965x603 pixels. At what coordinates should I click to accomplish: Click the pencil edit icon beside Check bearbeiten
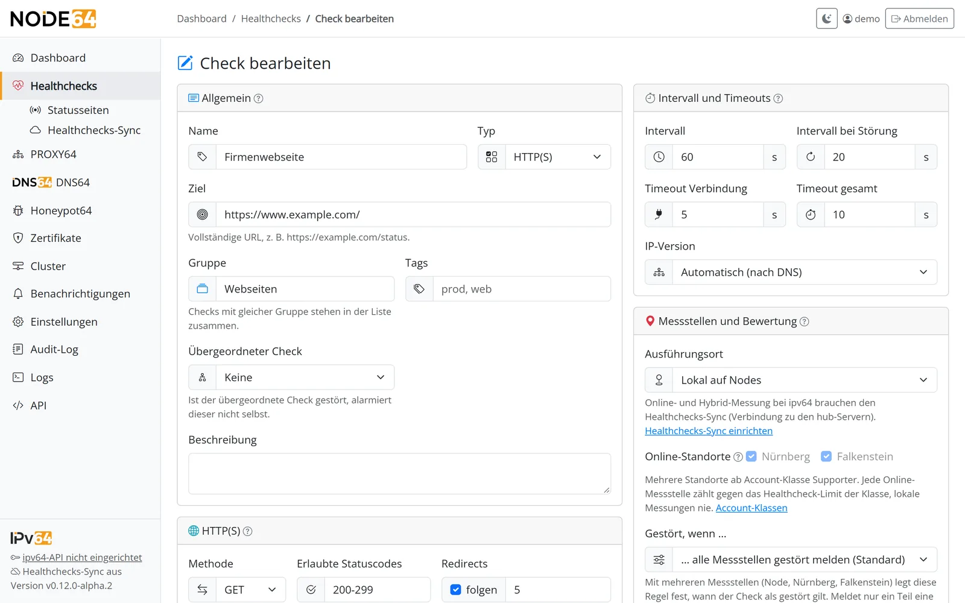point(185,63)
